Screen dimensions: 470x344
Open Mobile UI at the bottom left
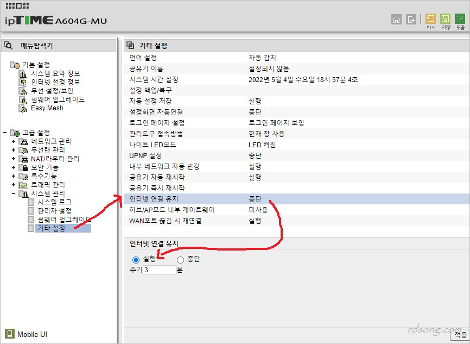(24, 335)
